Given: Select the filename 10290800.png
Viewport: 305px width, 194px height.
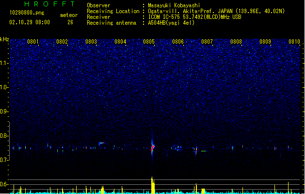Looking at the screenshot, I should click(x=27, y=13).
